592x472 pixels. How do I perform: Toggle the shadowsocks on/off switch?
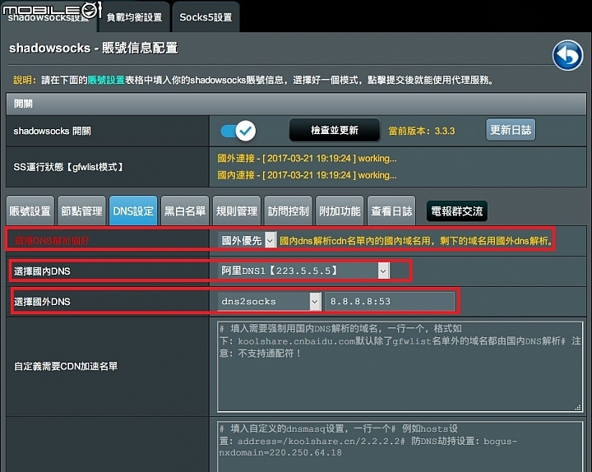(x=238, y=131)
